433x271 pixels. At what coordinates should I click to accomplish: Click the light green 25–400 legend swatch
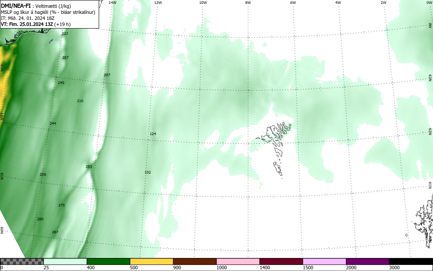(x=65, y=261)
